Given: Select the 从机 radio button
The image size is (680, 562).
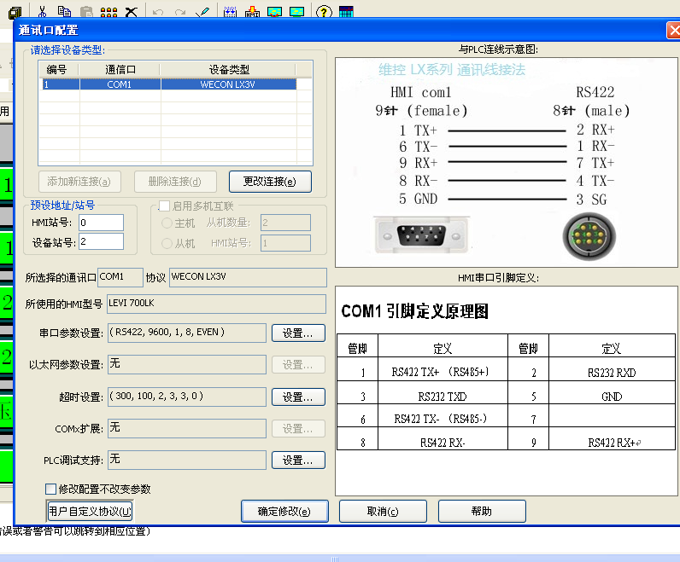Looking at the screenshot, I should tap(167, 244).
